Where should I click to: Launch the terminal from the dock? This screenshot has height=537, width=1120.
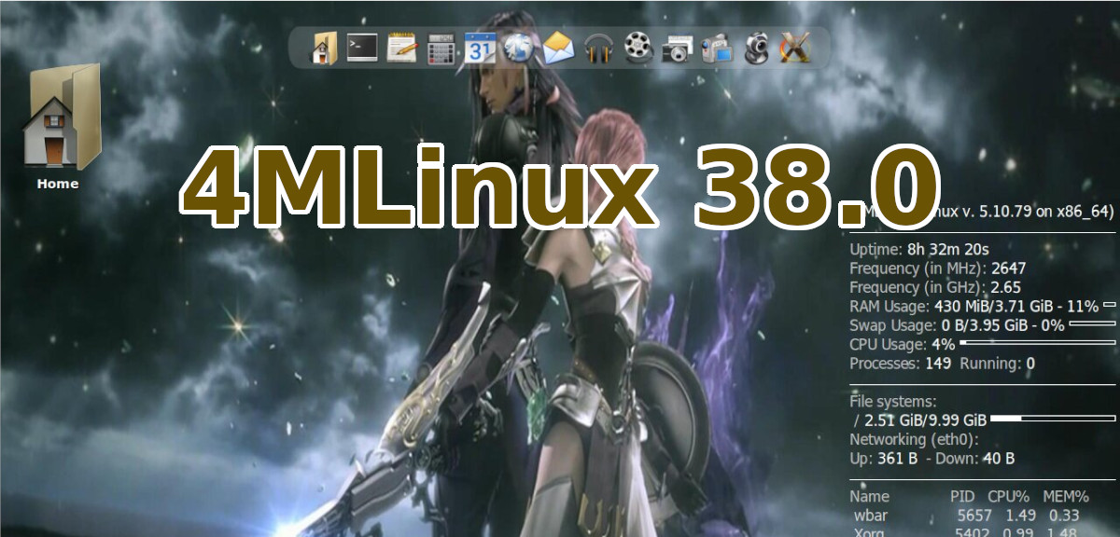tap(362, 47)
